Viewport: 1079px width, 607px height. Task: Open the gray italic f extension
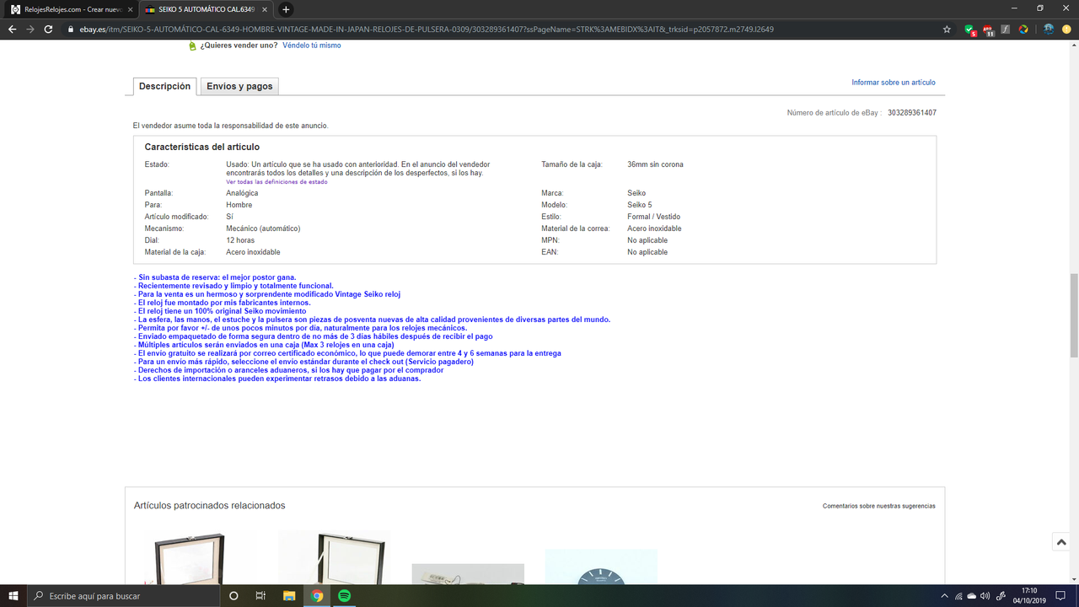(x=1007, y=29)
